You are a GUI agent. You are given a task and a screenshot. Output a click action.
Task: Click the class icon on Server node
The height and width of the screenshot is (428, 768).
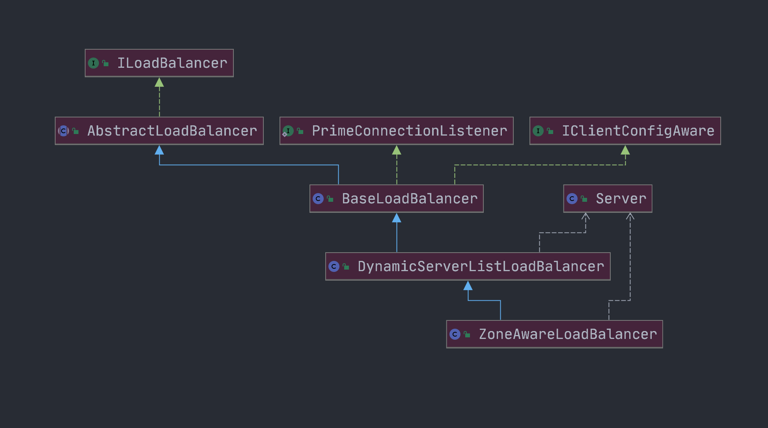[572, 199]
